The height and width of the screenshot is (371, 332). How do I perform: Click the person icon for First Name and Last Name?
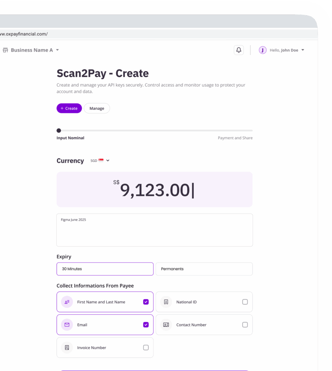tap(67, 302)
